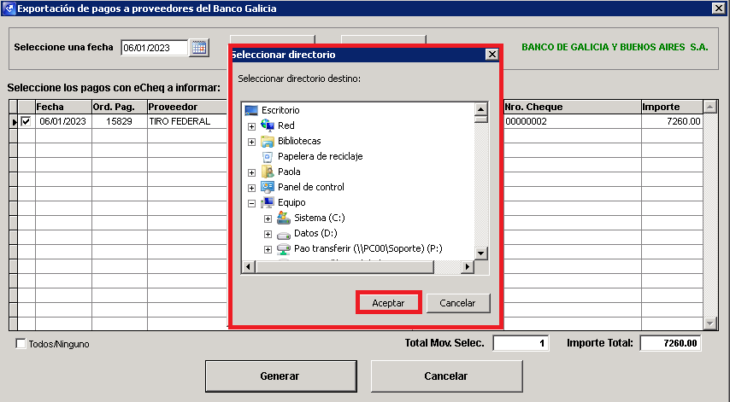Screen dimensions: 730x402
Task: Click the directory tree scroll right arrow
Action: 467,267
